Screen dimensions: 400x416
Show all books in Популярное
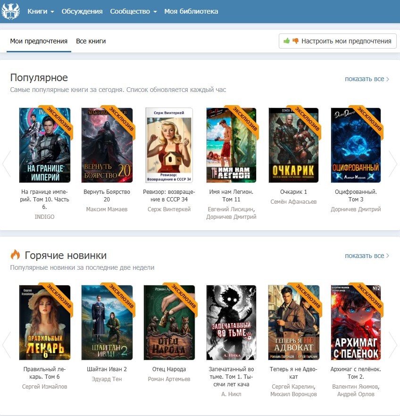tap(367, 79)
